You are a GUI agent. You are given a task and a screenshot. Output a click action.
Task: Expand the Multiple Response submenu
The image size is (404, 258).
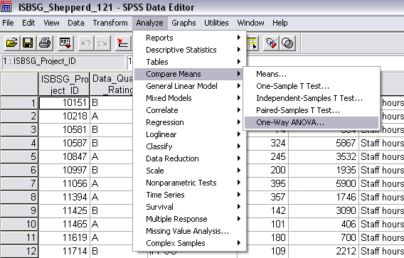(190, 220)
